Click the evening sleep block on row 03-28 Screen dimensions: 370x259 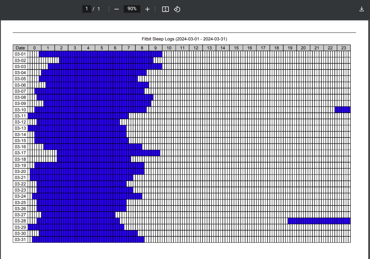(x=319, y=221)
